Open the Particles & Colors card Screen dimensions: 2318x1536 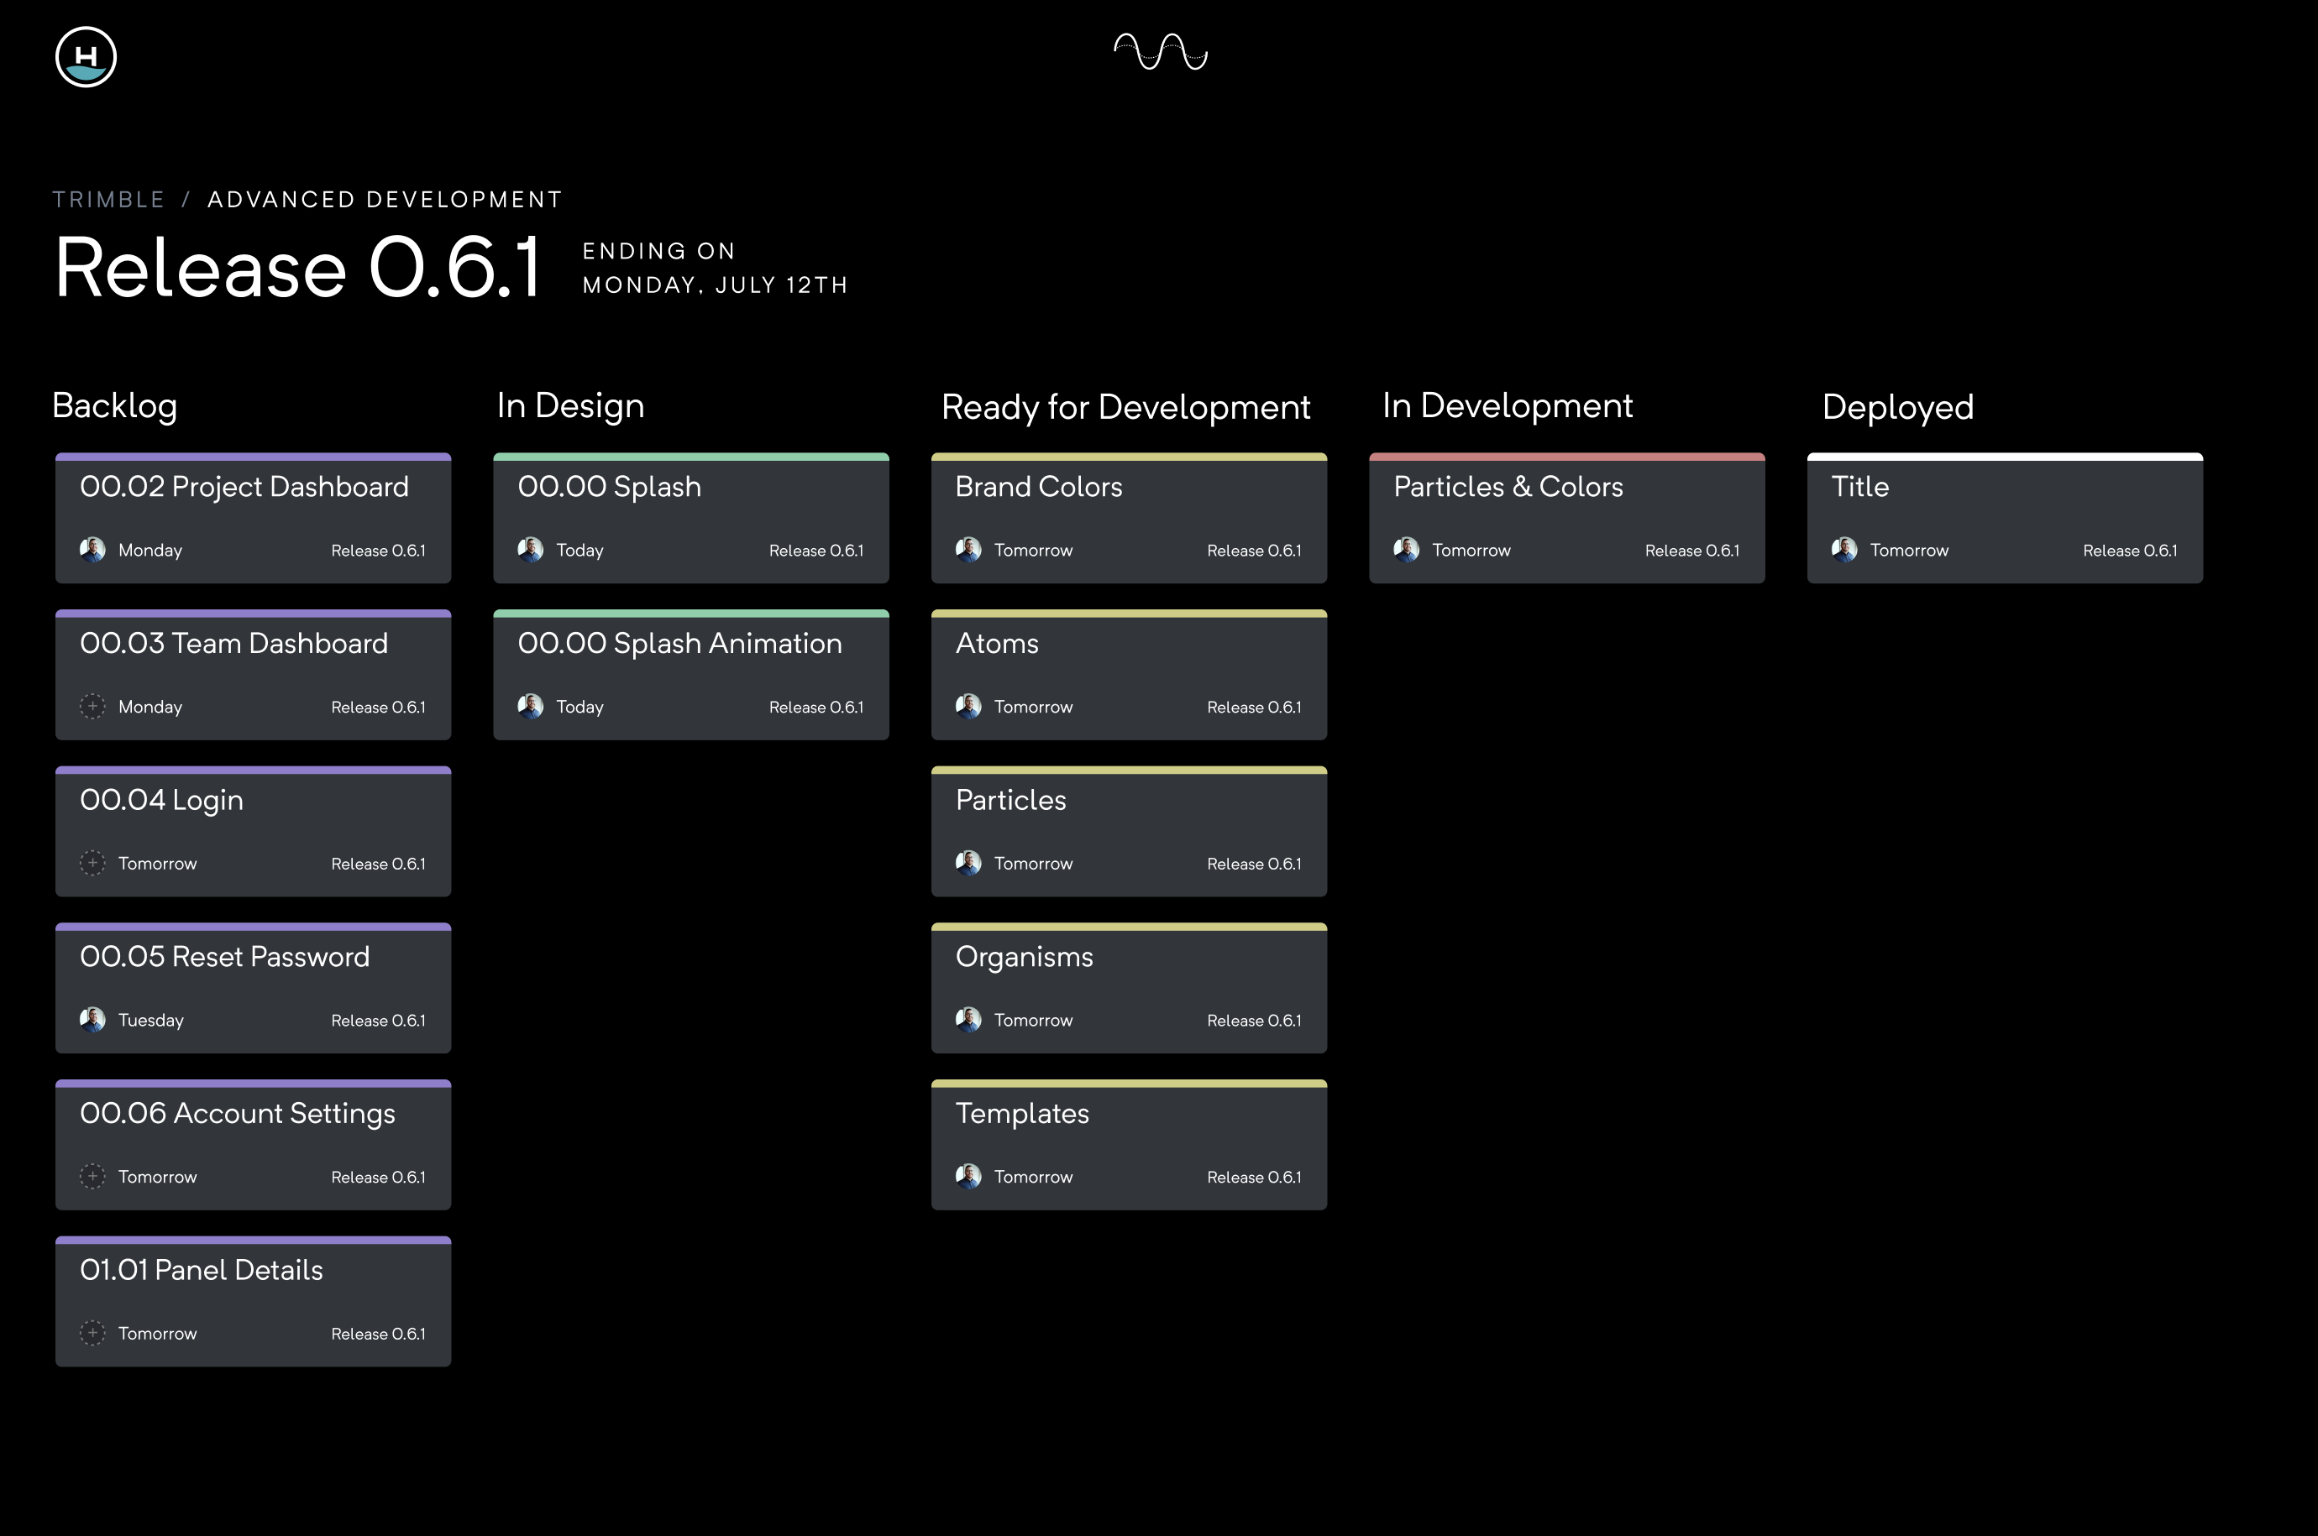coord(1508,487)
